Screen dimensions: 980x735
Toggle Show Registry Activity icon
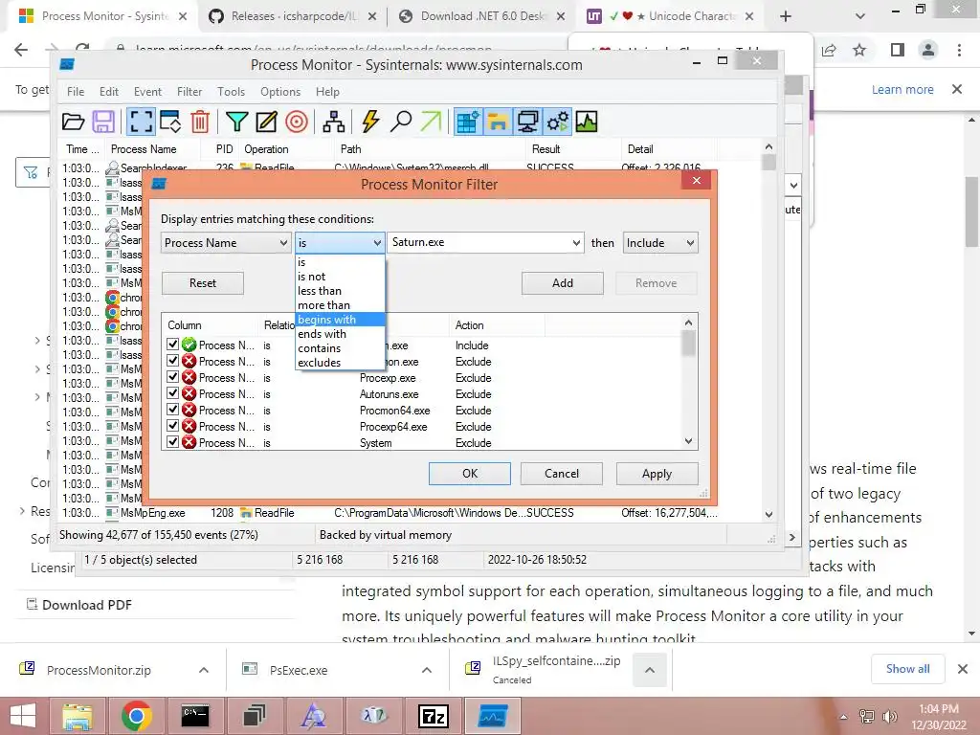tap(467, 122)
